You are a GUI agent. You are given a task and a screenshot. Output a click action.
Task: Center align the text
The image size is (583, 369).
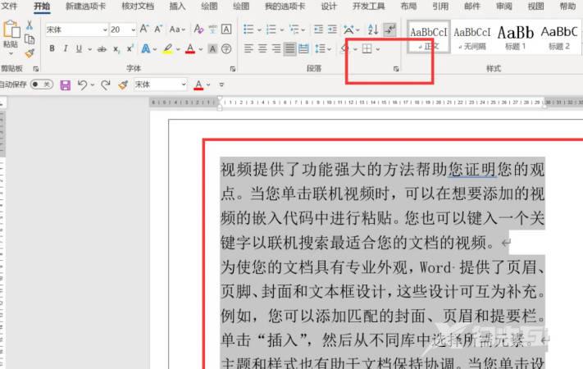[262, 48]
